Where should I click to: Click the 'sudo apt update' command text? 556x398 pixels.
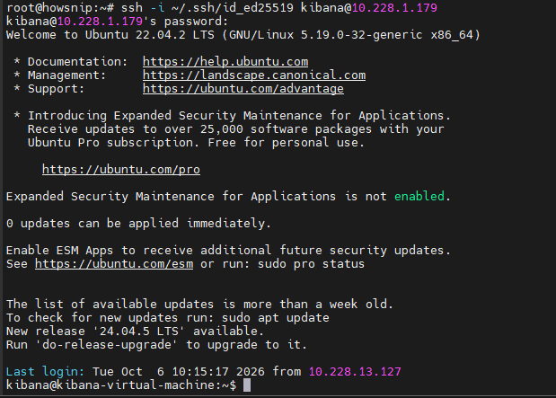[276, 318]
